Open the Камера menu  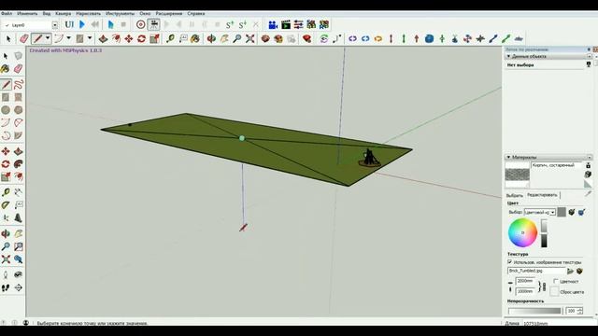[x=63, y=14]
